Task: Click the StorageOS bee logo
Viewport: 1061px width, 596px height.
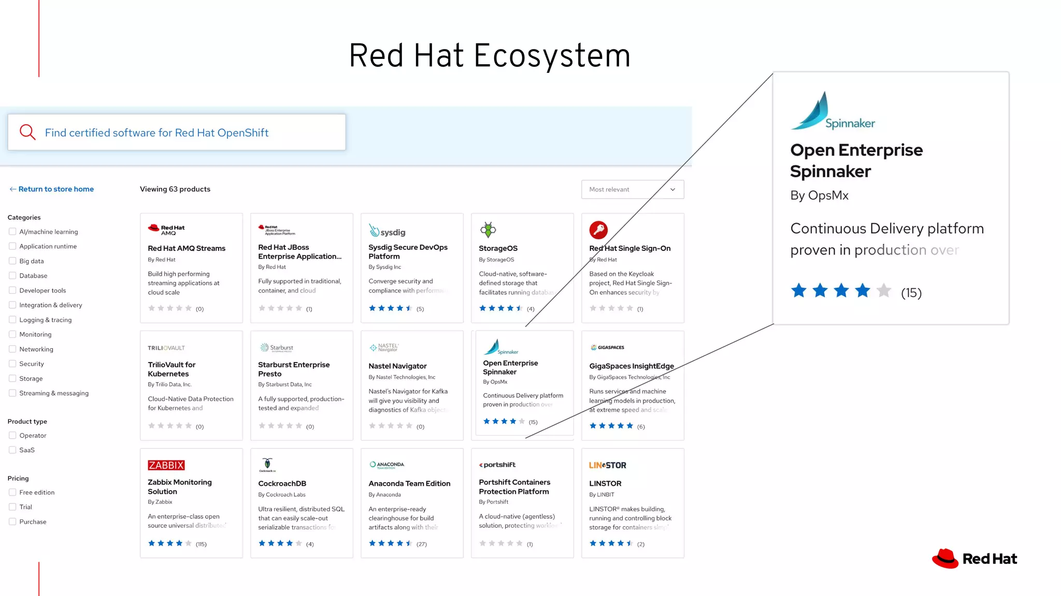Action: (488, 230)
